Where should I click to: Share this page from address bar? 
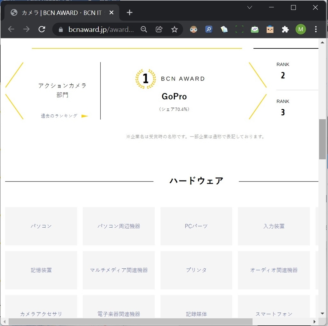pyautogui.click(x=159, y=29)
